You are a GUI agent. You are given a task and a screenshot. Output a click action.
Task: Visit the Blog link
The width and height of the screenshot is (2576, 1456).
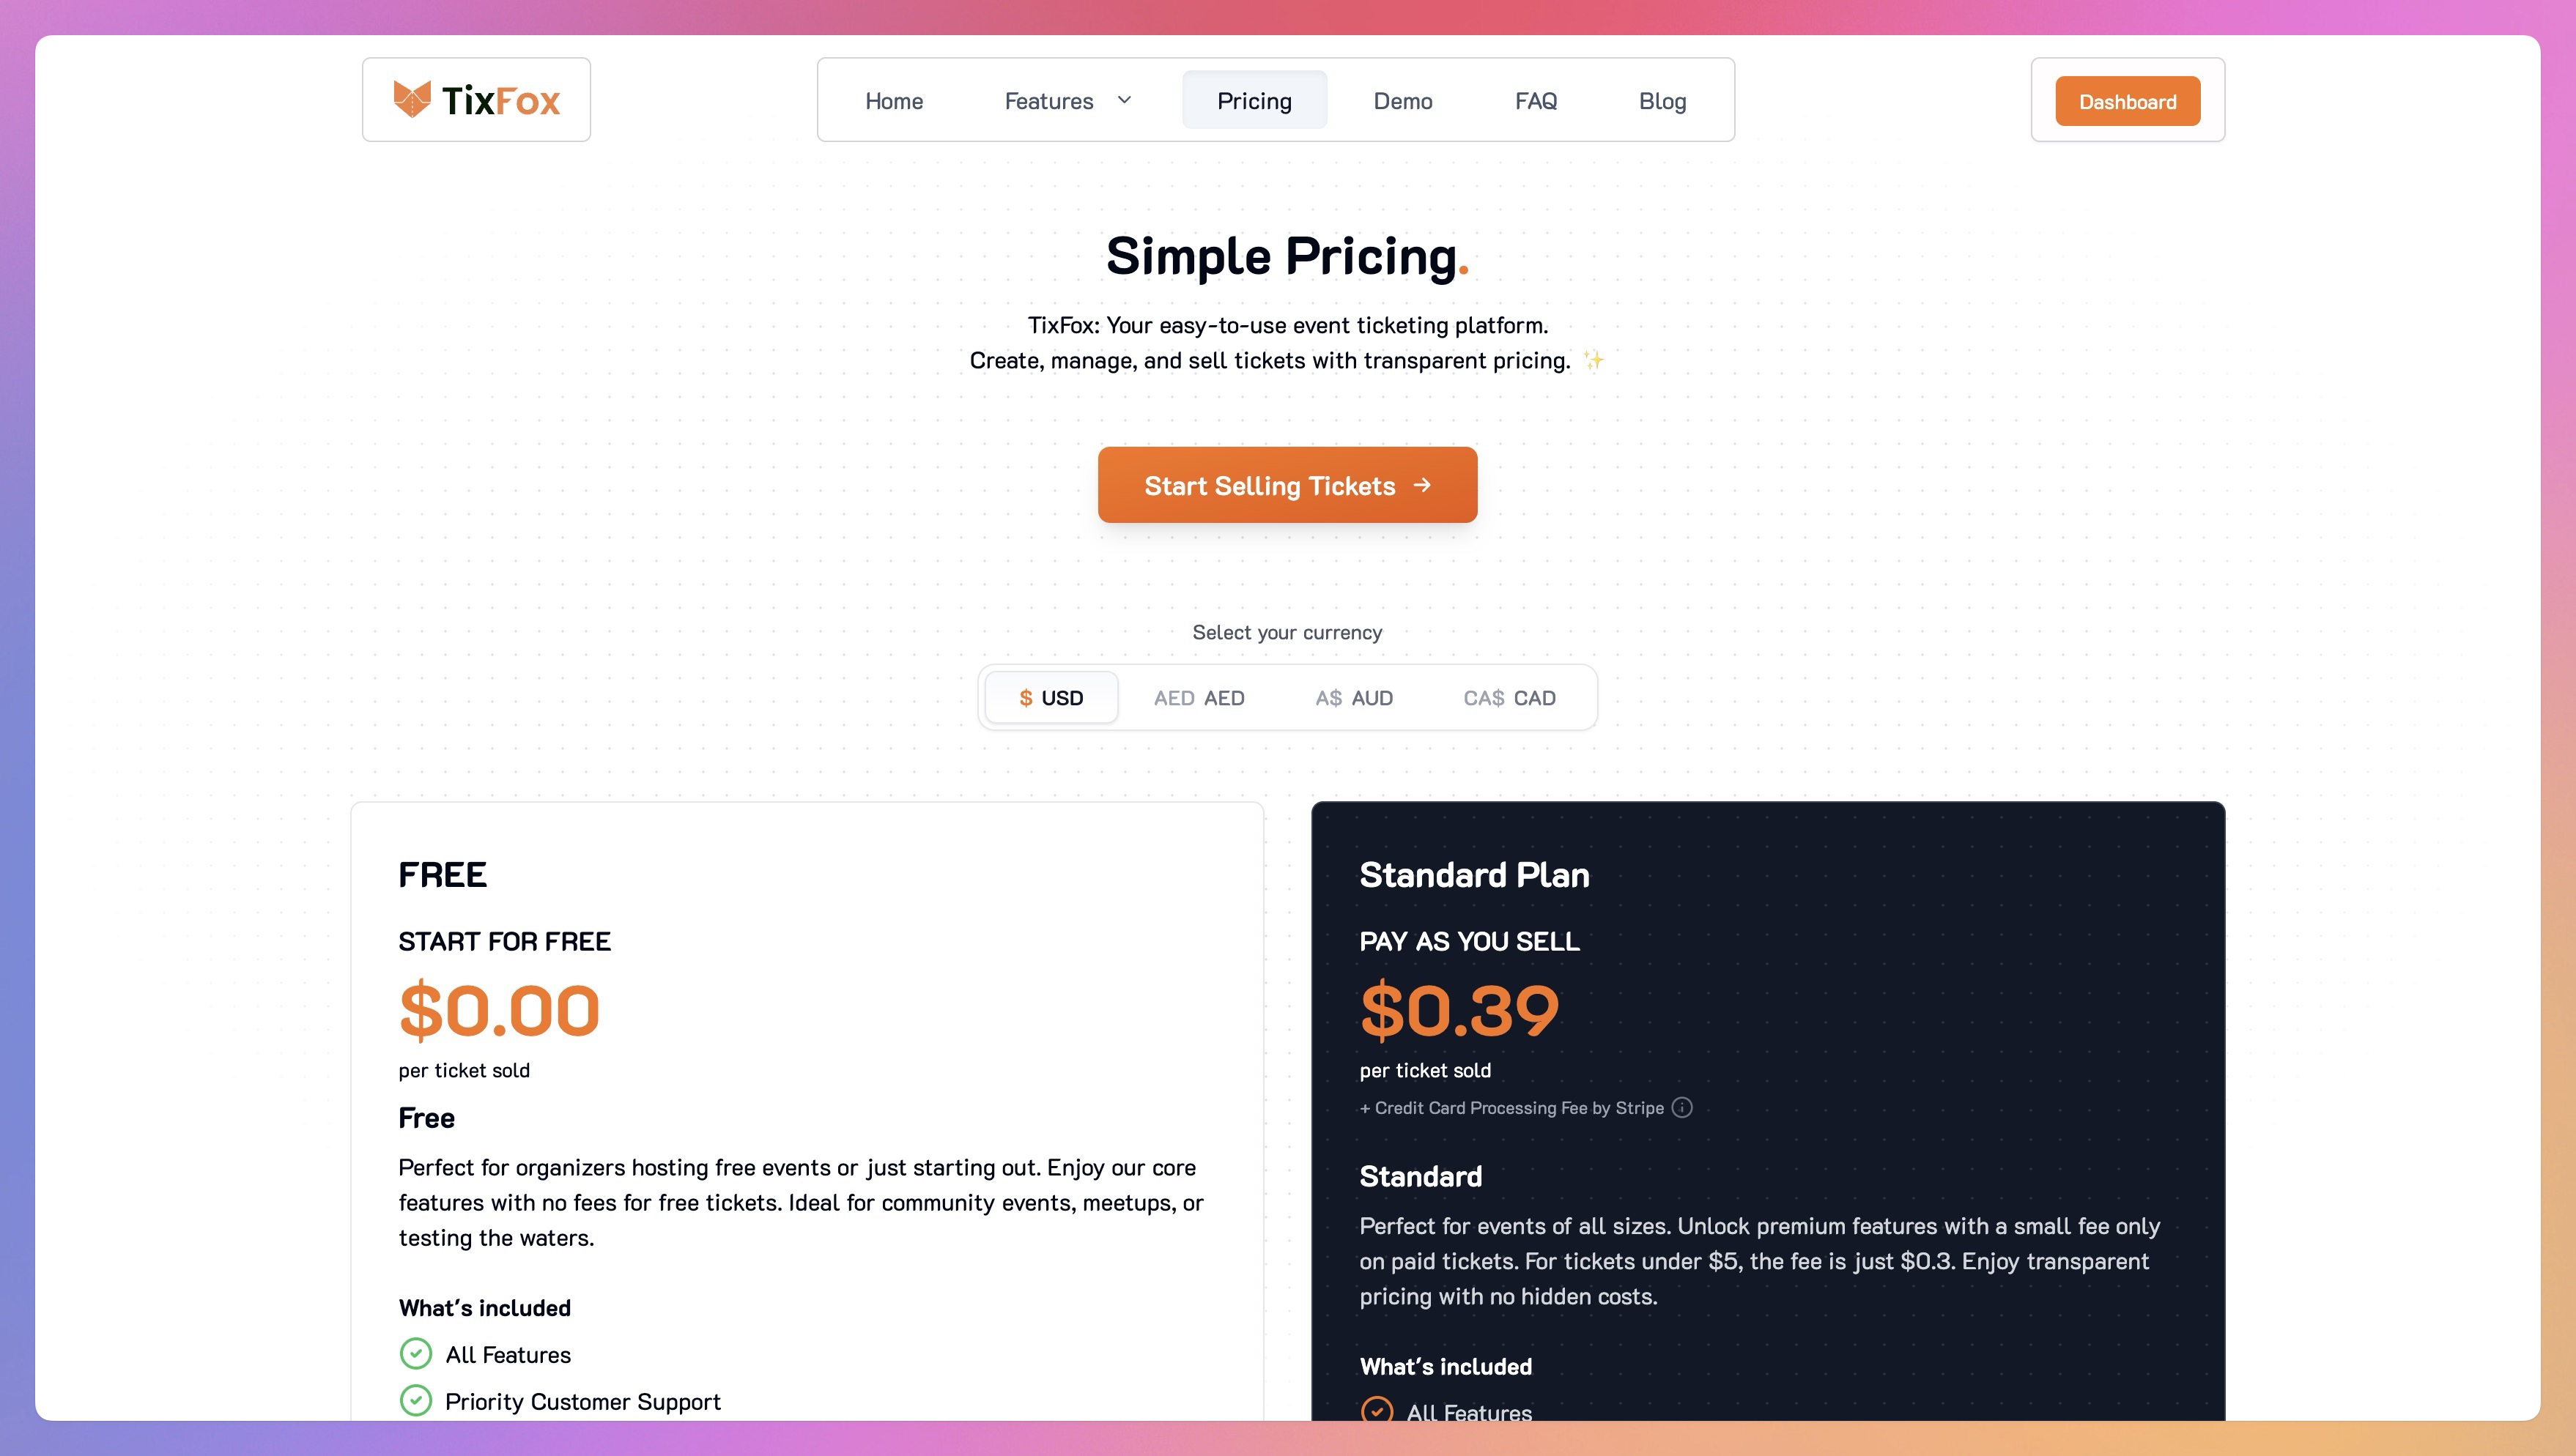(1662, 101)
